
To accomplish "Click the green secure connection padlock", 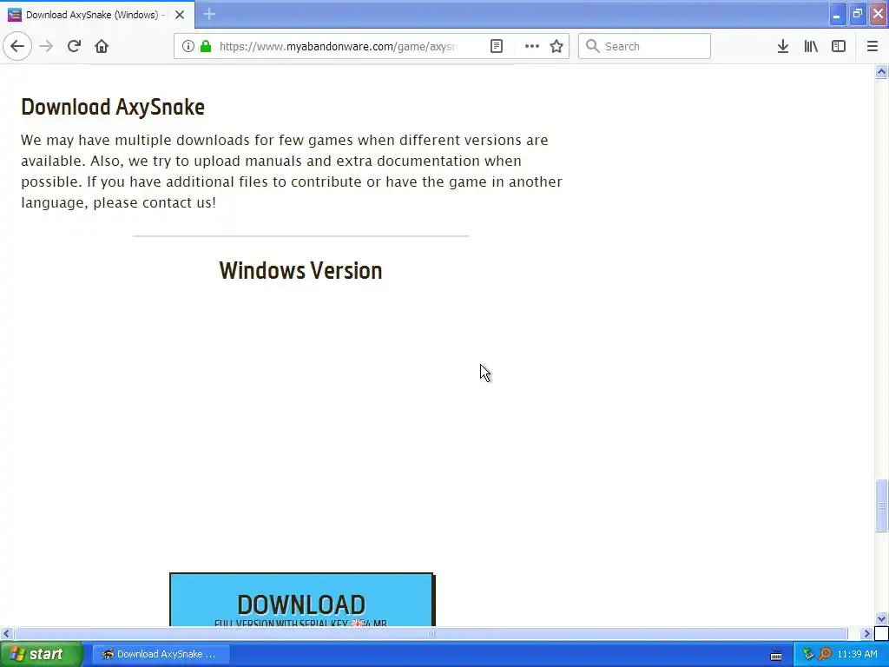I will click(x=206, y=46).
